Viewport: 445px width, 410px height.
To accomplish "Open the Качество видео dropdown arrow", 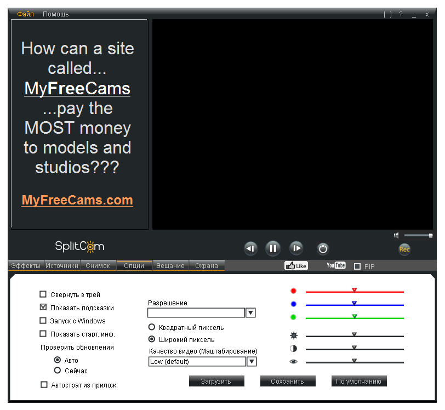I will (252, 362).
